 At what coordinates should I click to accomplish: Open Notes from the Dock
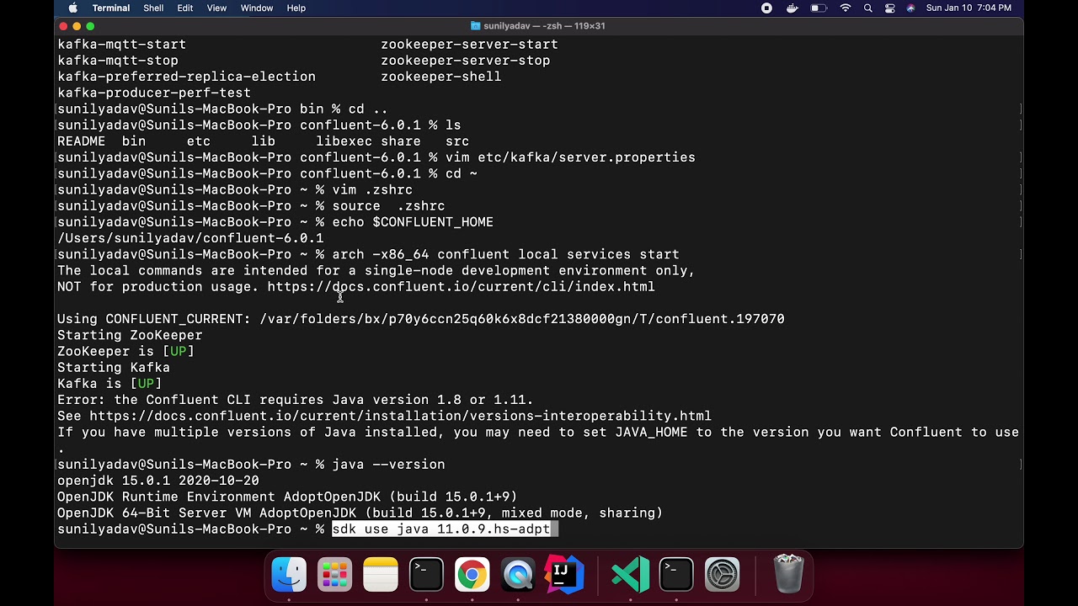(381, 574)
